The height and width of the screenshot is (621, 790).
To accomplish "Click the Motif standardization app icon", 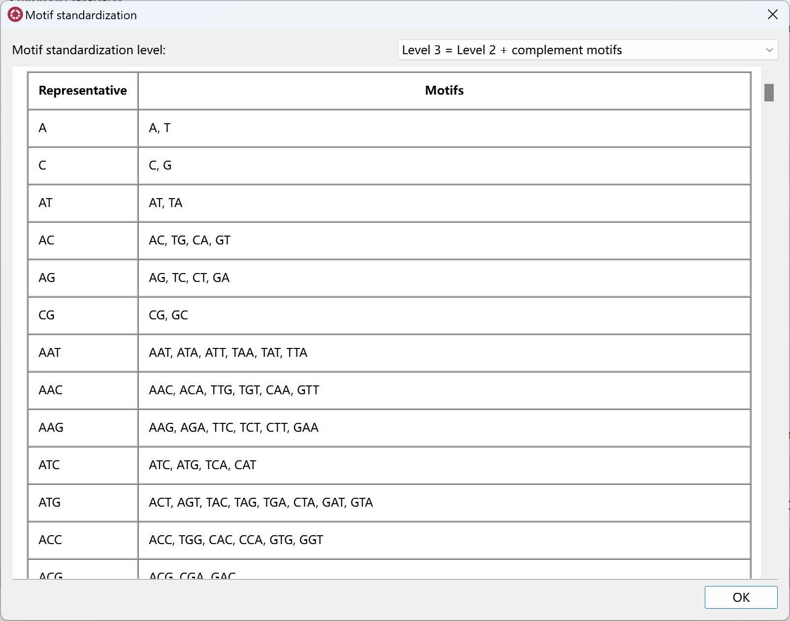I will pos(15,15).
